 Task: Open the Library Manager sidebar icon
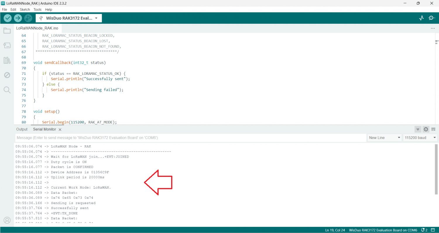7,61
